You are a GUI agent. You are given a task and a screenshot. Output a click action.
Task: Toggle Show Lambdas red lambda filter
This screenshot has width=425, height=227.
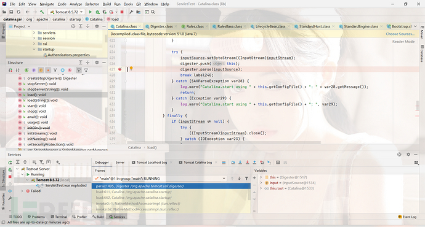[70, 70]
